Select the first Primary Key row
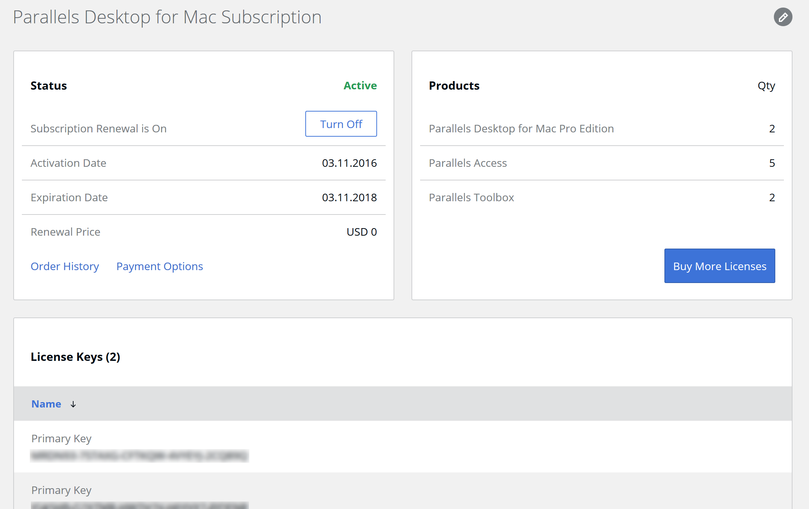Image resolution: width=809 pixels, height=509 pixels. (x=61, y=438)
